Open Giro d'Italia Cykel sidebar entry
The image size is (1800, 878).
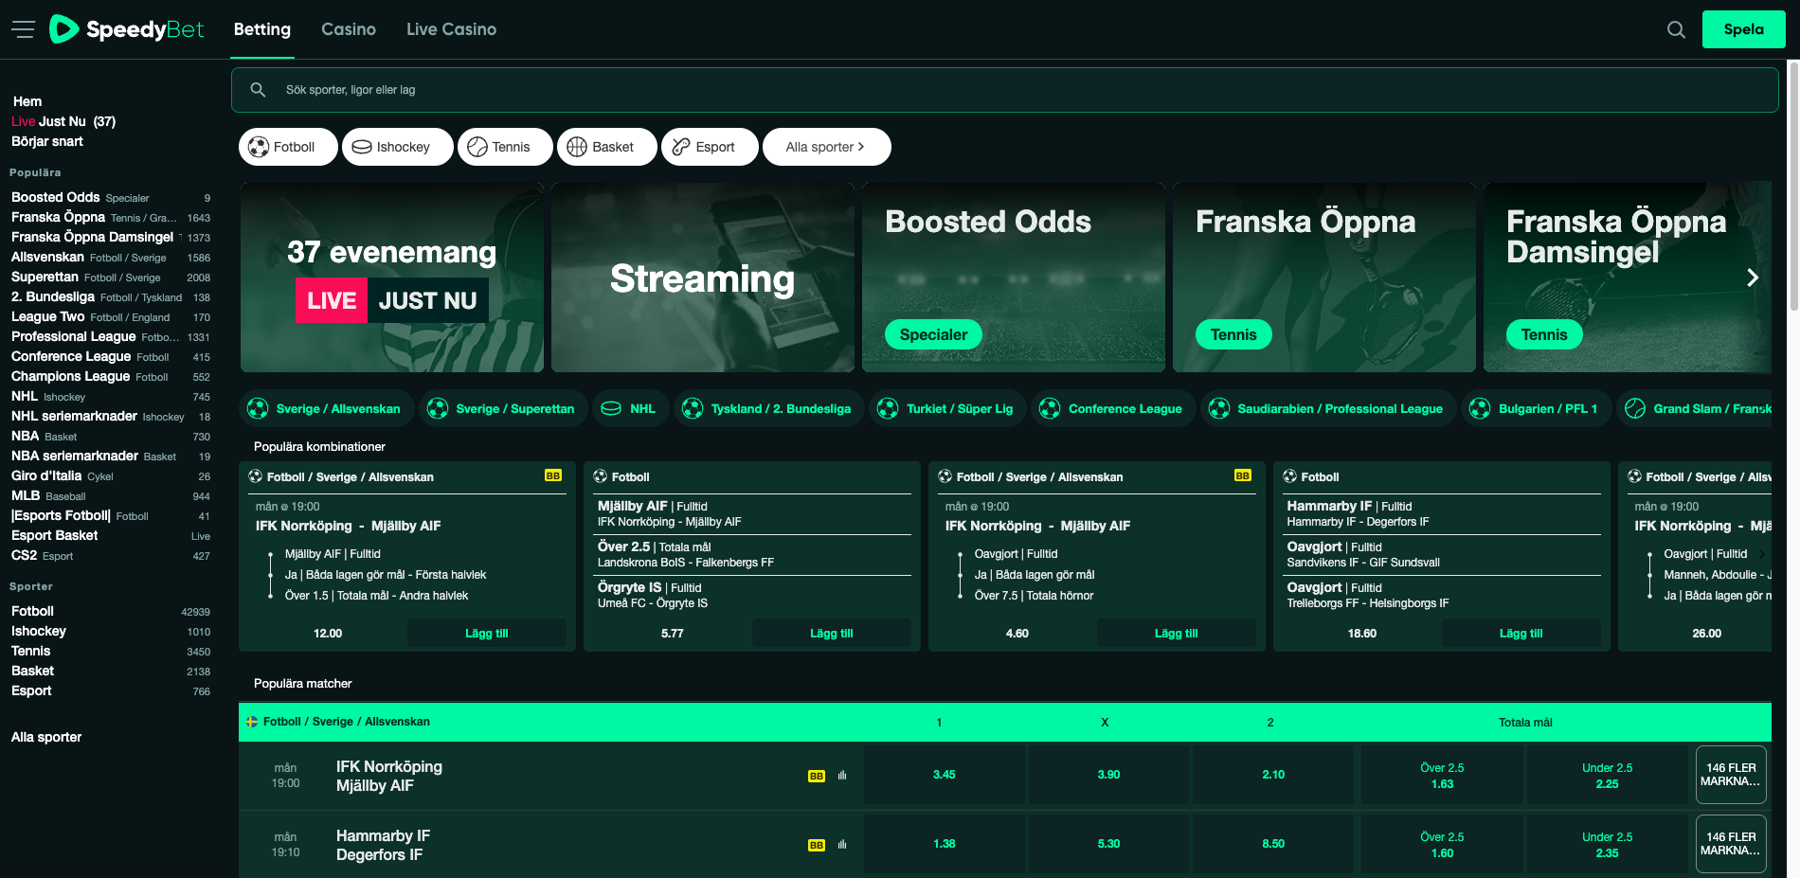click(111, 475)
